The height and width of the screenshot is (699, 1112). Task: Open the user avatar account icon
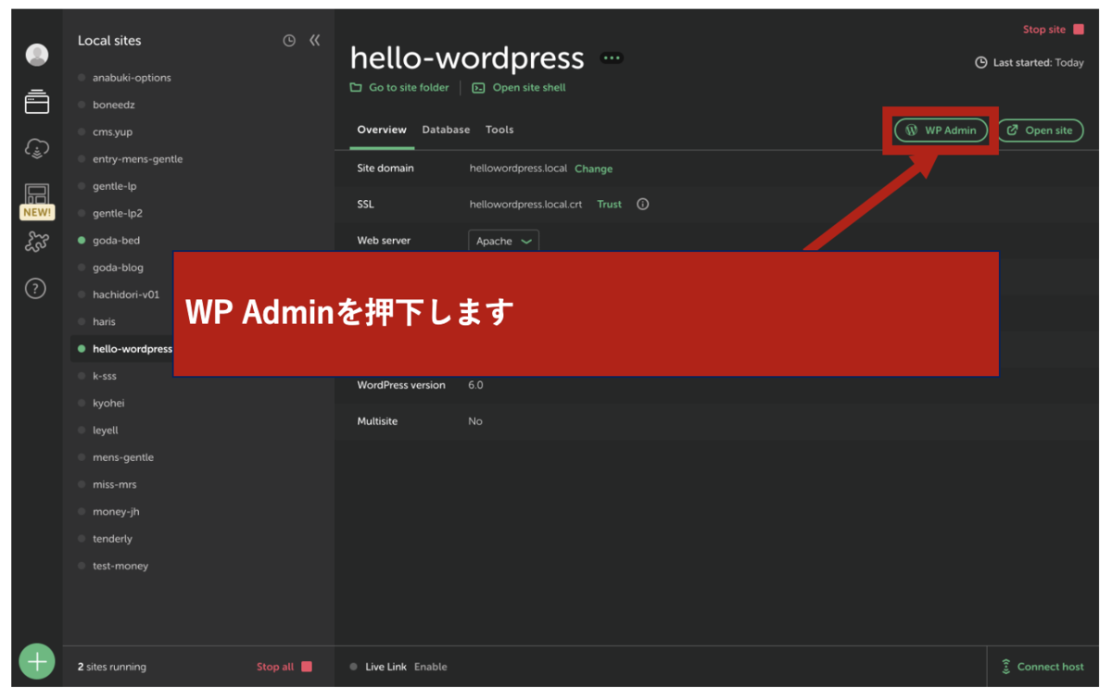[37, 55]
